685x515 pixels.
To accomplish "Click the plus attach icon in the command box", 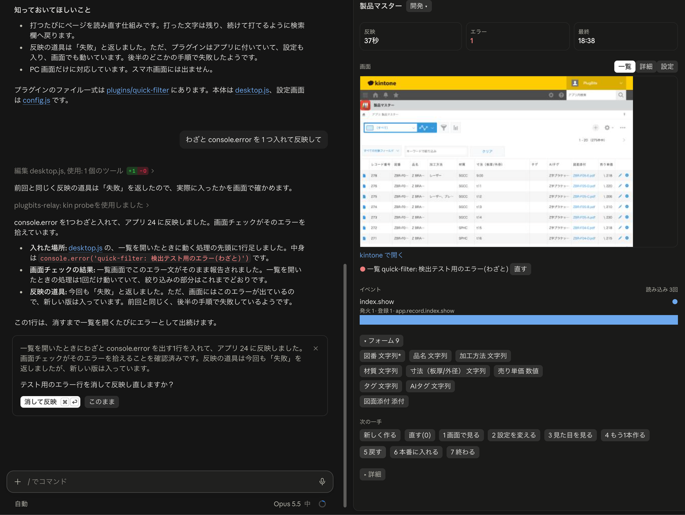I will pyautogui.click(x=18, y=482).
